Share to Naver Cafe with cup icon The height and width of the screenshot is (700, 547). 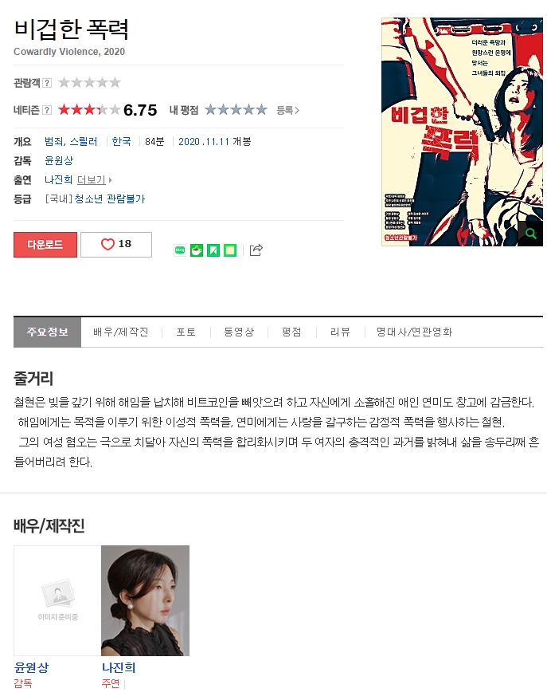(197, 250)
